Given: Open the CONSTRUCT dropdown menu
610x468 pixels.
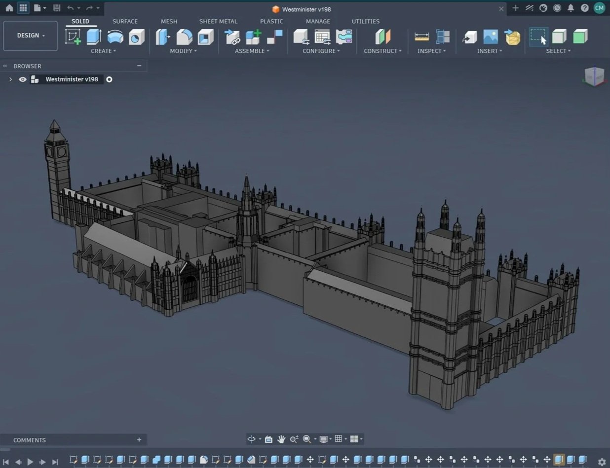Looking at the screenshot, I should point(383,51).
